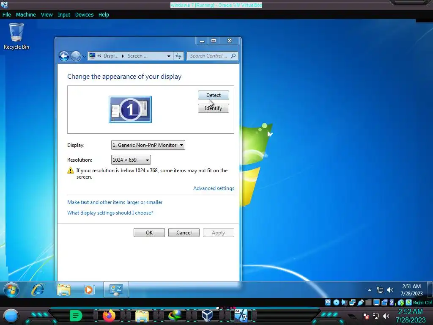Open Internet Download Manager on host taskbar
This screenshot has width=433, height=325.
click(x=175, y=316)
